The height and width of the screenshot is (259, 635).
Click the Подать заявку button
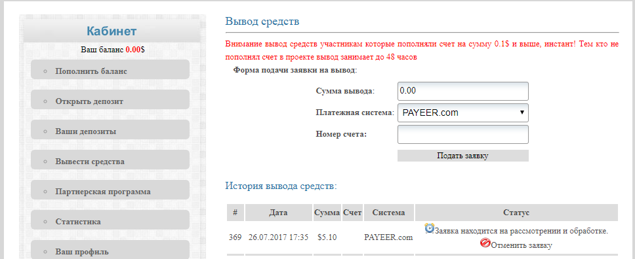463,156
